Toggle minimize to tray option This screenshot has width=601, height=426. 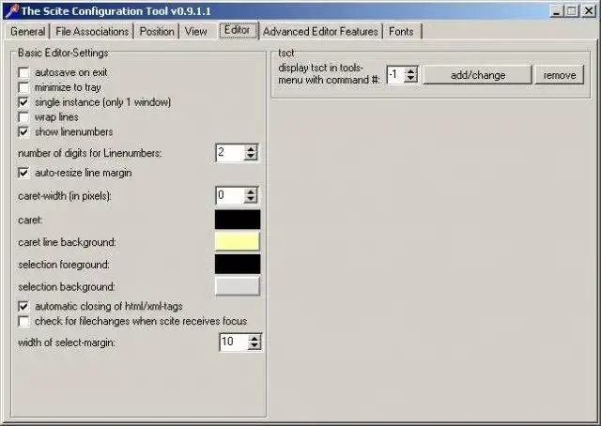point(23,87)
